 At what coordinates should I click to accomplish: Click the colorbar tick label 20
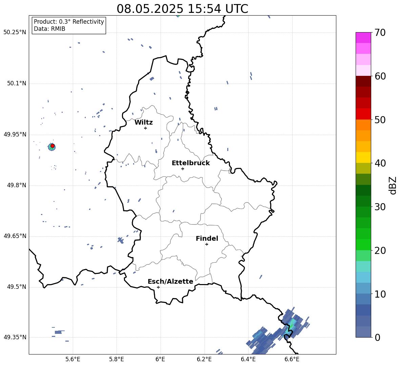(x=380, y=251)
